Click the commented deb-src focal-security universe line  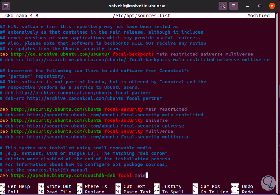92,126
